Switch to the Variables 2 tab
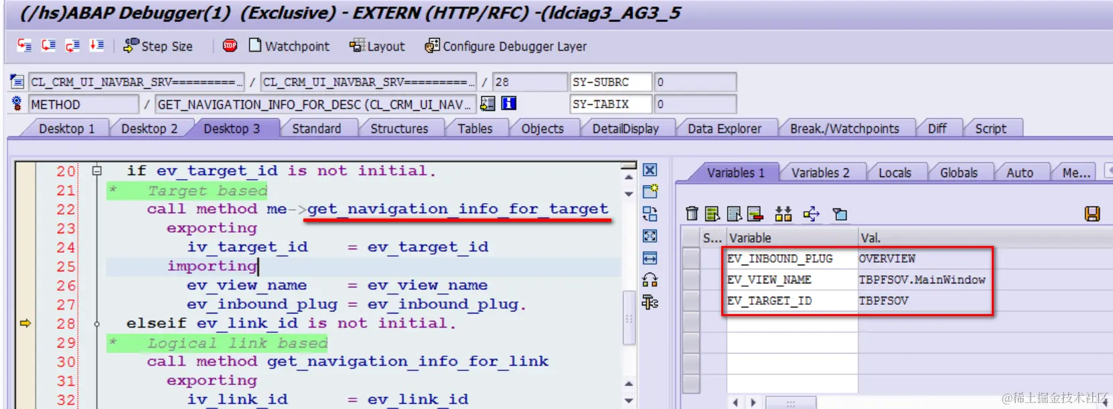Screen dimensions: 1113x409 [820, 172]
